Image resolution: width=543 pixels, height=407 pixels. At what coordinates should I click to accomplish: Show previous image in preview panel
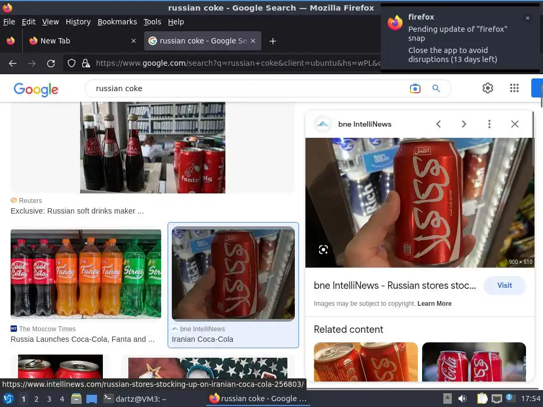click(x=439, y=124)
